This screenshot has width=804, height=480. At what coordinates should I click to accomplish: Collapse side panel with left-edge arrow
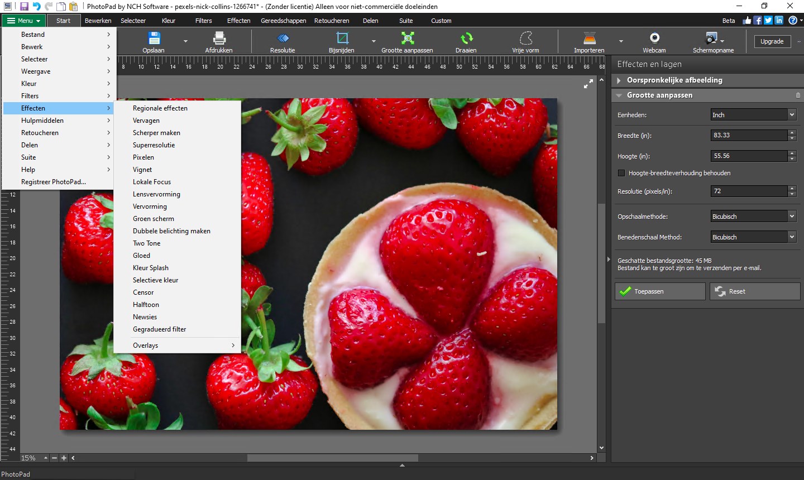(x=609, y=259)
